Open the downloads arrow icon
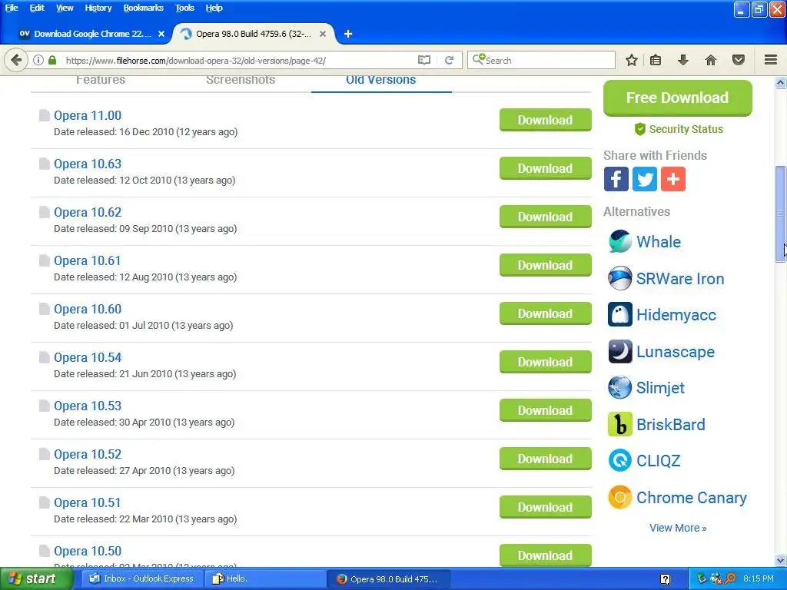 683,60
